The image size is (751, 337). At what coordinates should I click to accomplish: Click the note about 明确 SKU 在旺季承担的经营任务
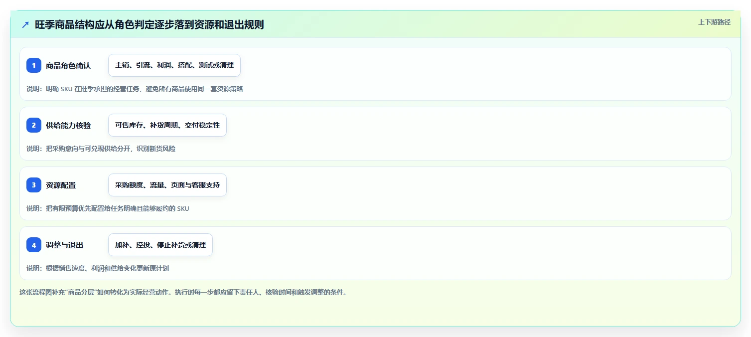tap(135, 89)
